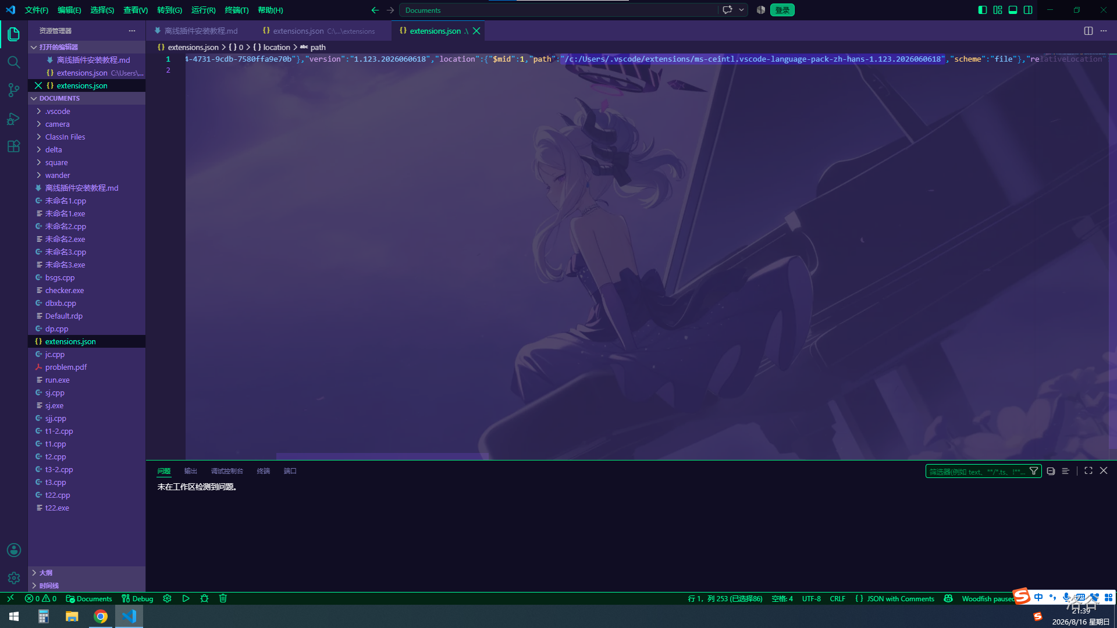Open the Search view in activity bar

click(x=14, y=62)
